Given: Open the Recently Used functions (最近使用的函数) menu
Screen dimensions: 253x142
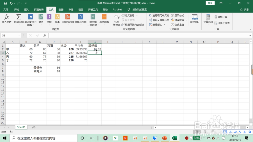Looking at the screenshot, I should click(30, 20).
